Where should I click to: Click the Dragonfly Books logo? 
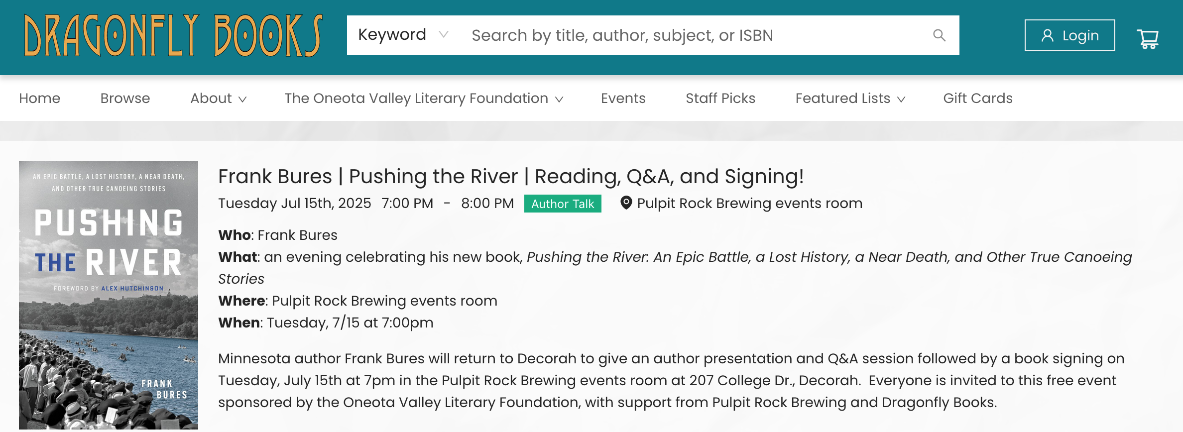tap(173, 35)
